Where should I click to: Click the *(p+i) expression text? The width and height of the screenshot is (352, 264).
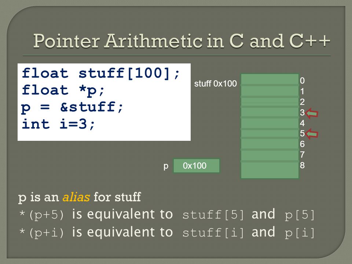42,232
